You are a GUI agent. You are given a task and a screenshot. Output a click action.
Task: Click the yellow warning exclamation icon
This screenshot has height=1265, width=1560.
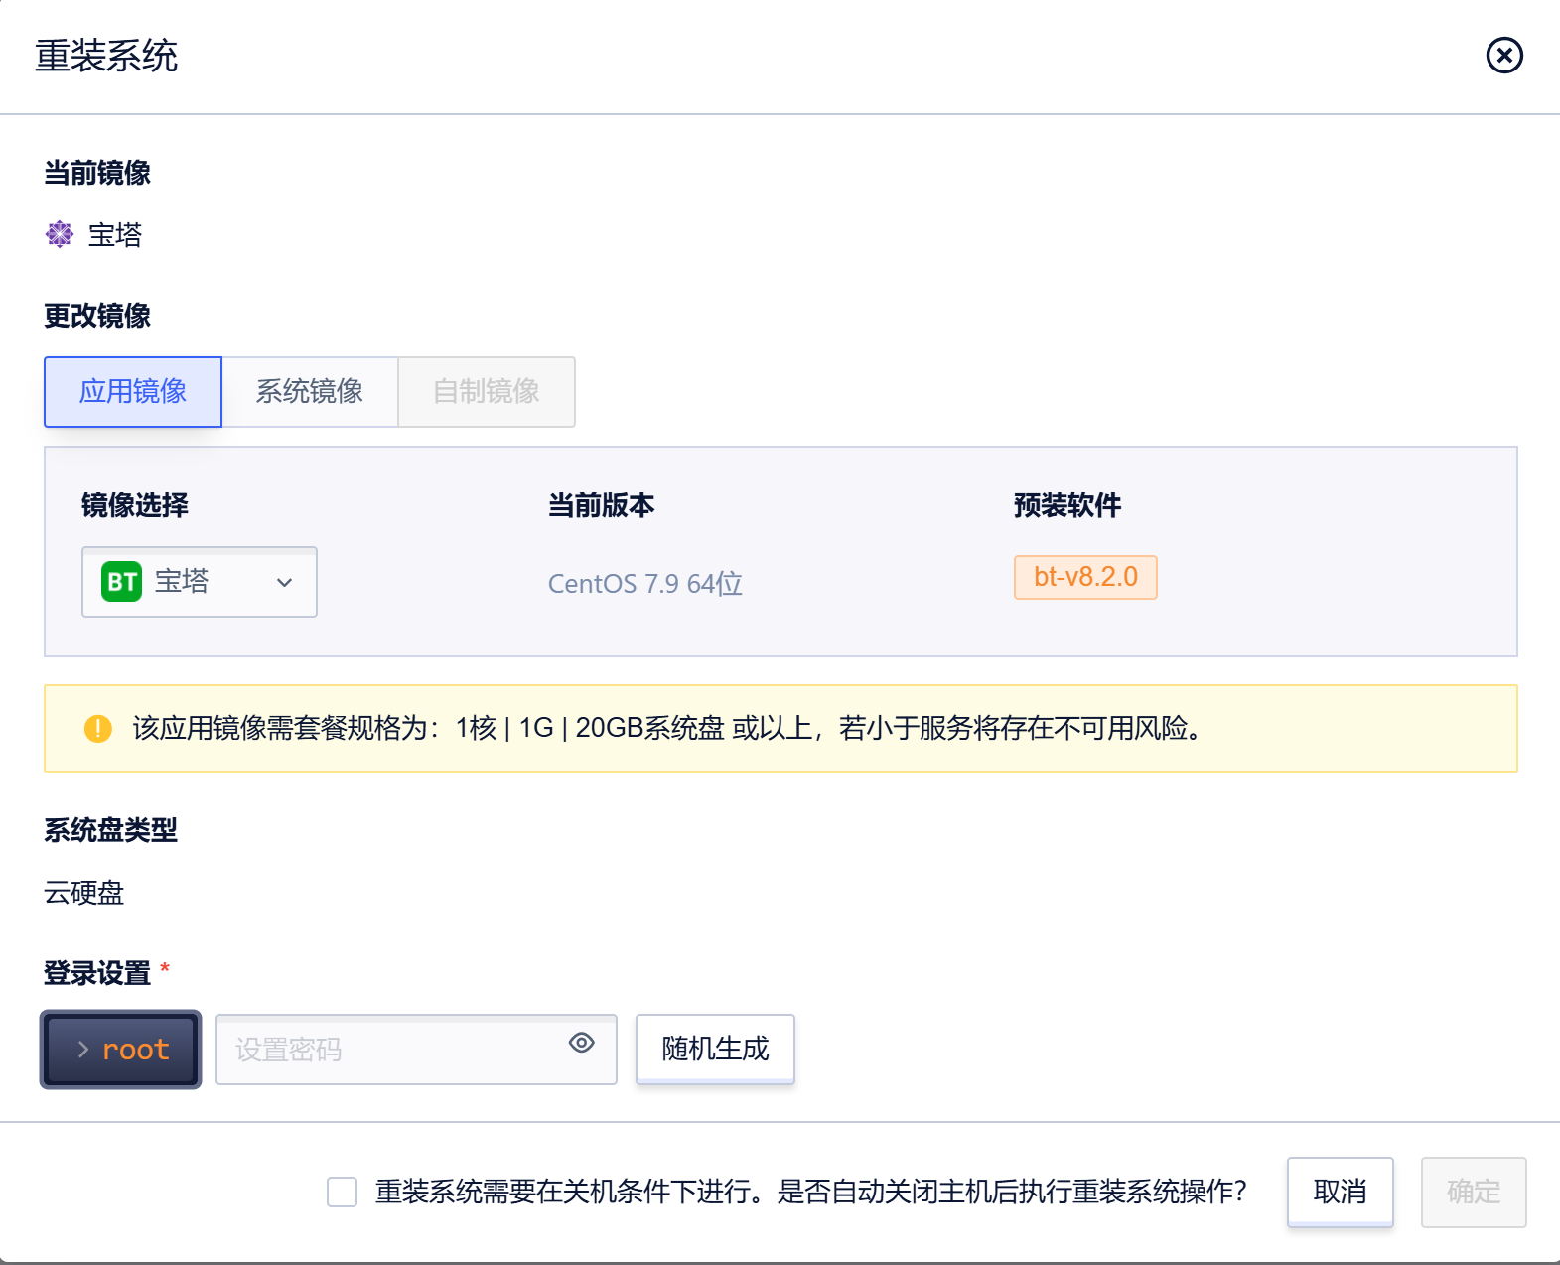click(97, 729)
